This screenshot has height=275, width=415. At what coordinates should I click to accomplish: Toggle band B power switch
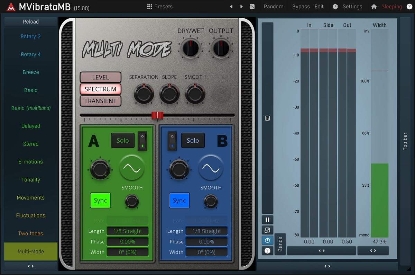click(x=172, y=141)
